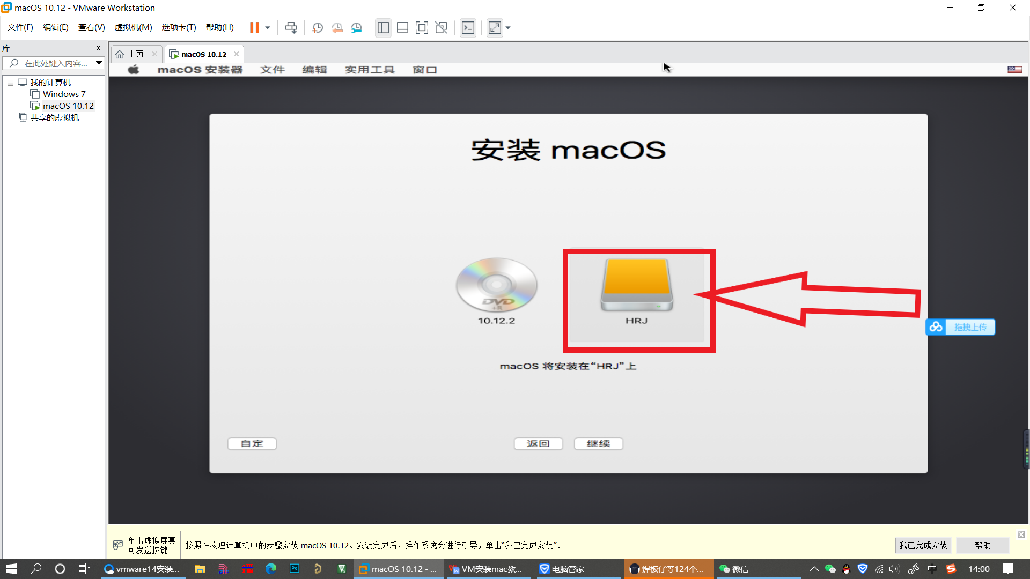This screenshot has width=1030, height=579.
Task: Click the library search input field
Action: click(x=54, y=63)
